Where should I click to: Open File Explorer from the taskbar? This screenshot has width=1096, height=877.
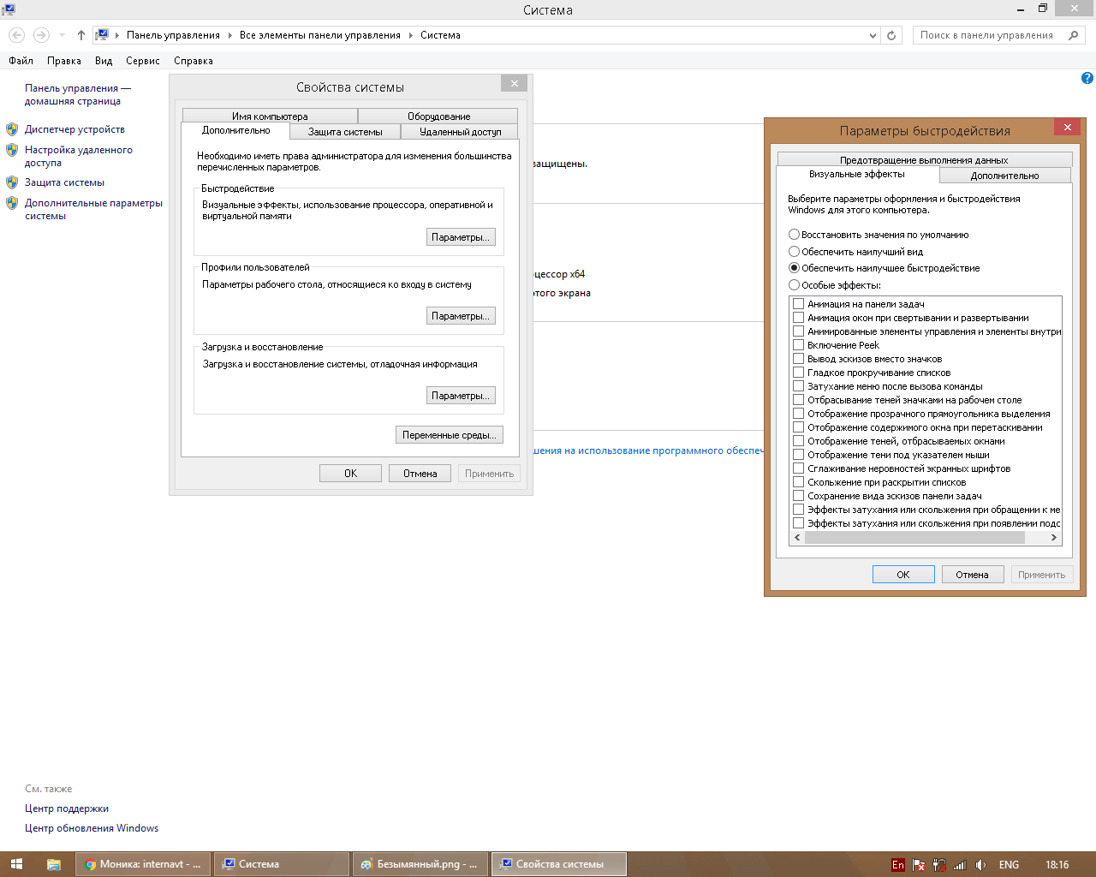click(x=53, y=864)
